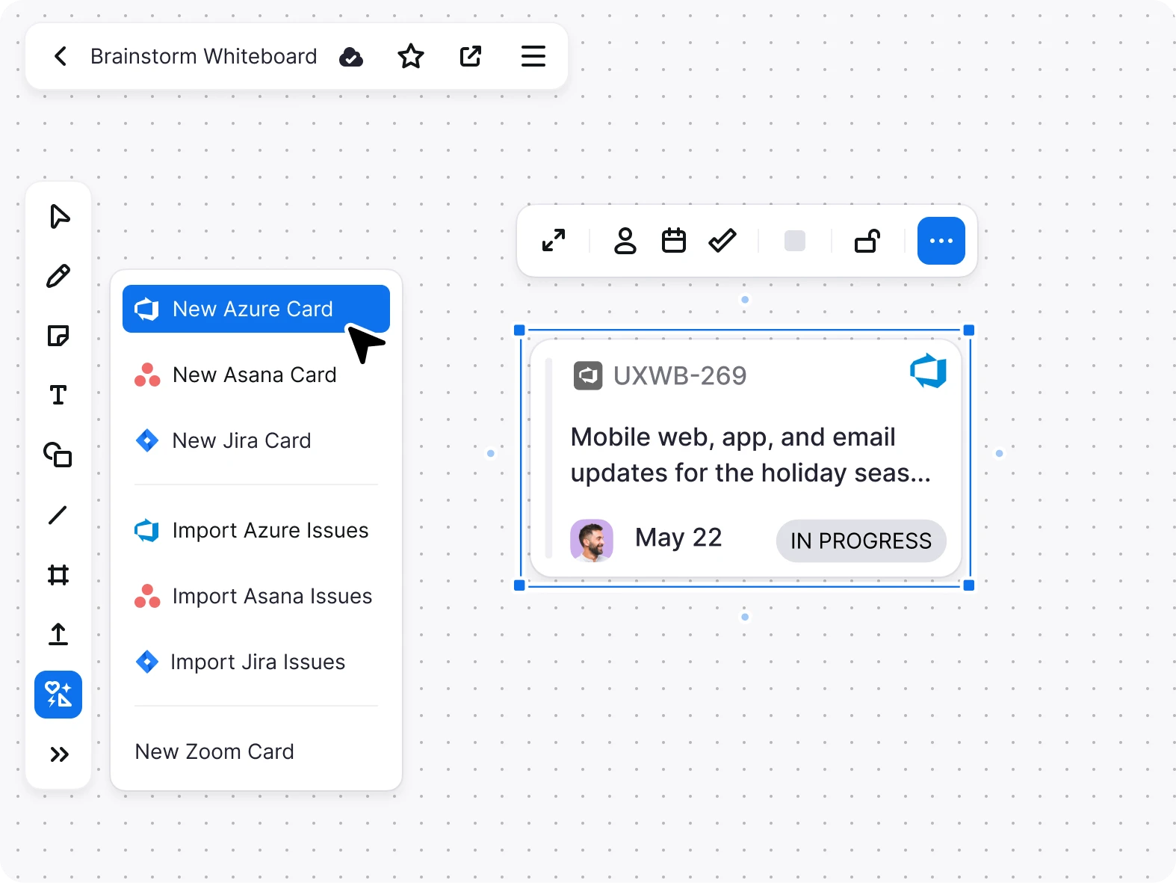
Task: Click the cloud saved status icon
Action: 351,57
